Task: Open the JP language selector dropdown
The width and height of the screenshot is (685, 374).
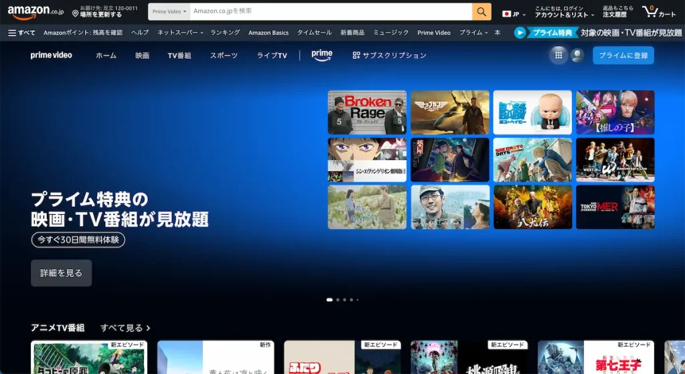Action: pyautogui.click(x=514, y=15)
